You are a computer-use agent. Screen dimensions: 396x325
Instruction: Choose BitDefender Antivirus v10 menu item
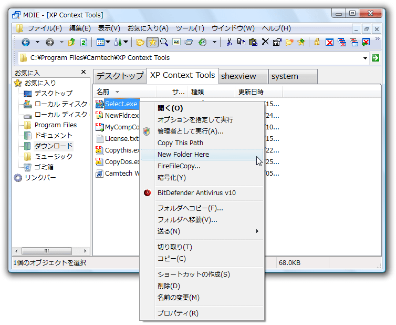(202, 193)
